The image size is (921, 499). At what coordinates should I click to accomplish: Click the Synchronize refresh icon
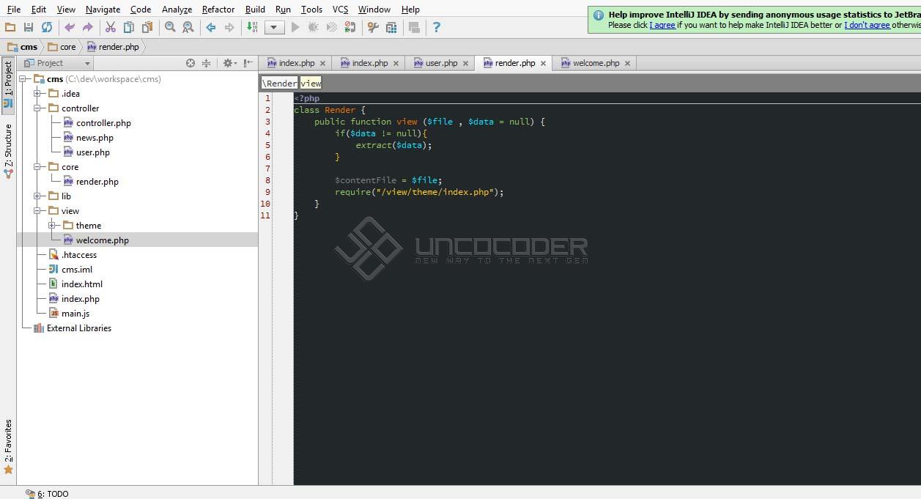click(x=47, y=27)
